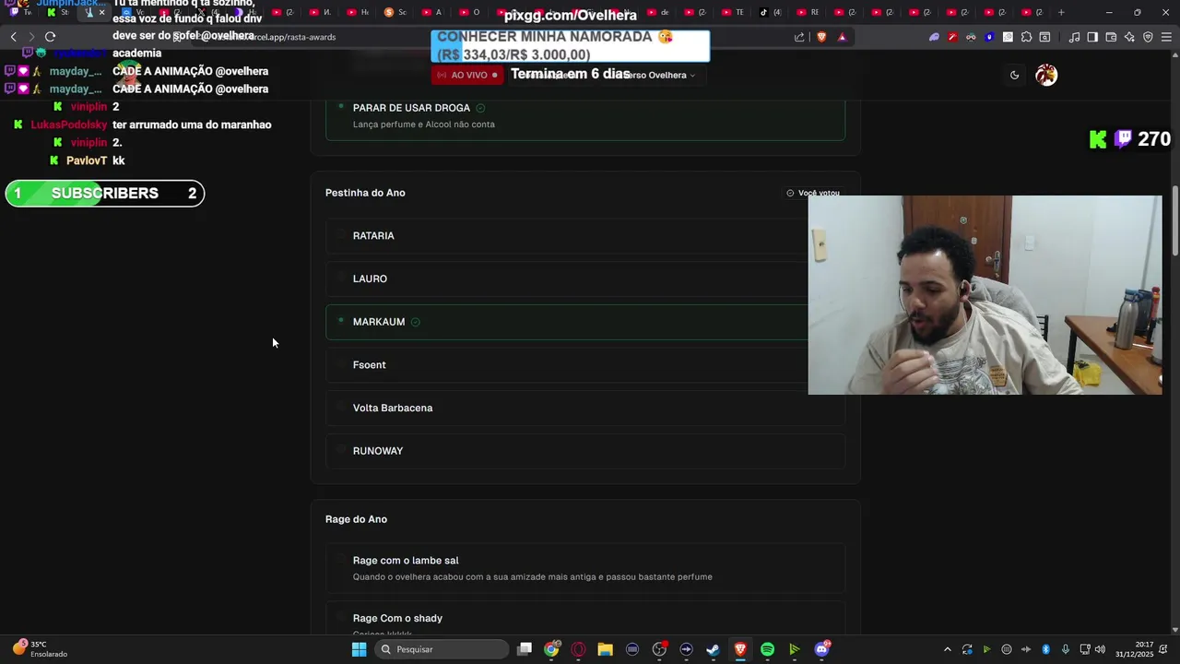The height and width of the screenshot is (664, 1180).
Task: Open the browser hamburger menu
Action: coord(1166,37)
